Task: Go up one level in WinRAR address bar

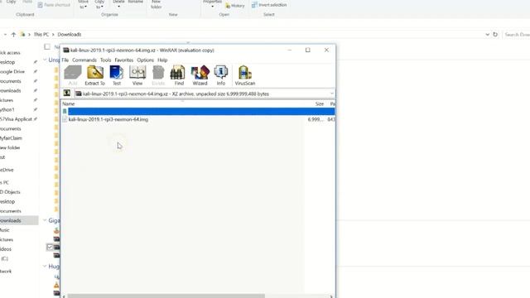Action: [67, 94]
